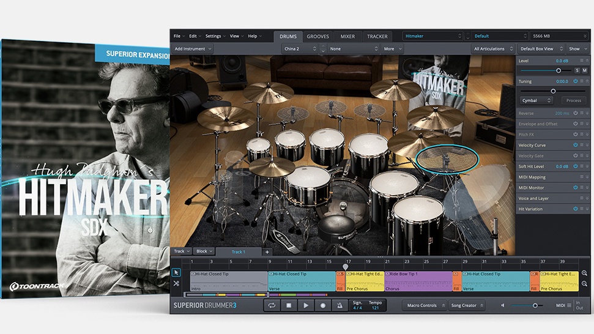Open the Track dropdown menu
The height and width of the screenshot is (334, 594).
[182, 251]
